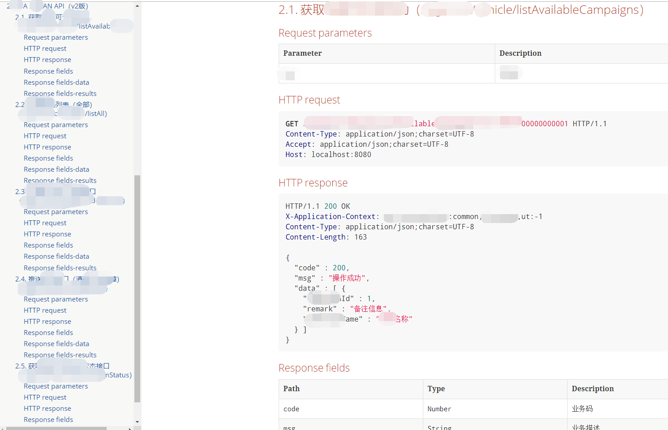Click the sidebar vertical scrollbar thumb
This screenshot has width=668, height=430.
137,289
